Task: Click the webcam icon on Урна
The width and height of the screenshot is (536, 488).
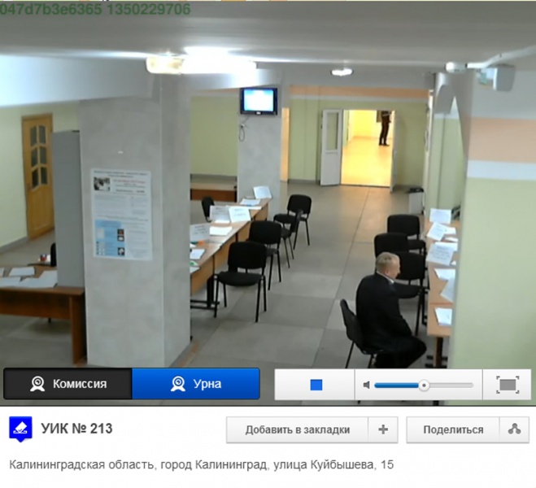Action: [x=177, y=384]
